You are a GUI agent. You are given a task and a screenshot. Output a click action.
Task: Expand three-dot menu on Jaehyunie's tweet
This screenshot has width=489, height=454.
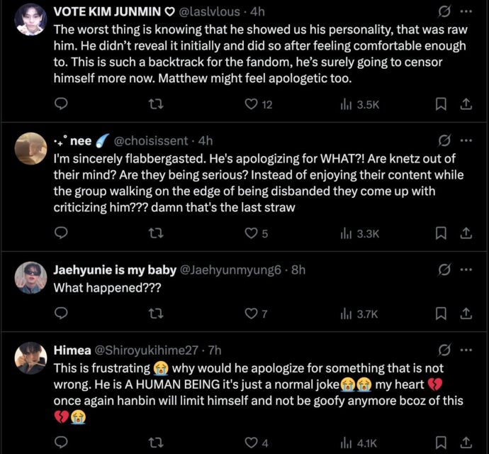[466, 270]
